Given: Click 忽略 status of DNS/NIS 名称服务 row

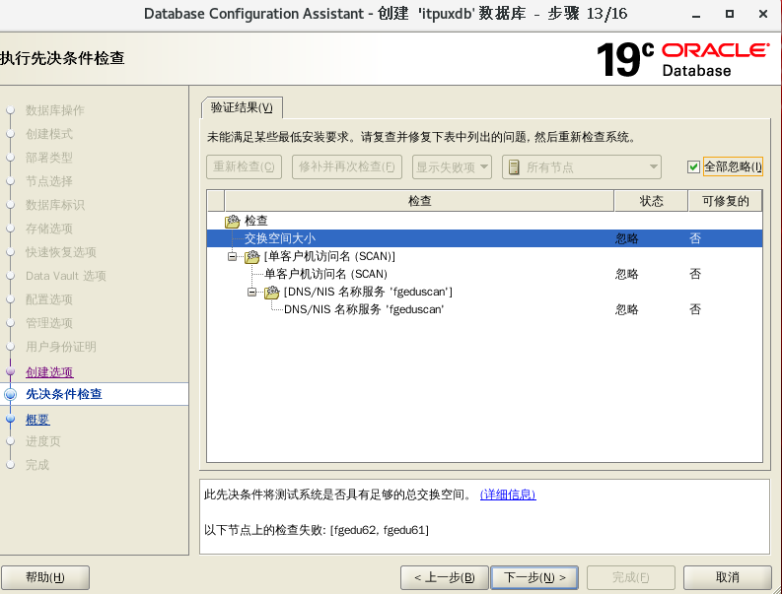Looking at the screenshot, I should point(627,309).
